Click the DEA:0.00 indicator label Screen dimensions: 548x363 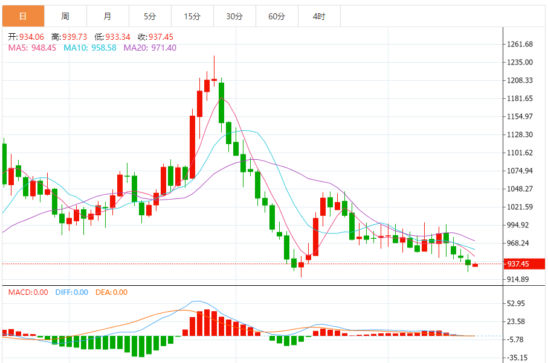coord(112,292)
